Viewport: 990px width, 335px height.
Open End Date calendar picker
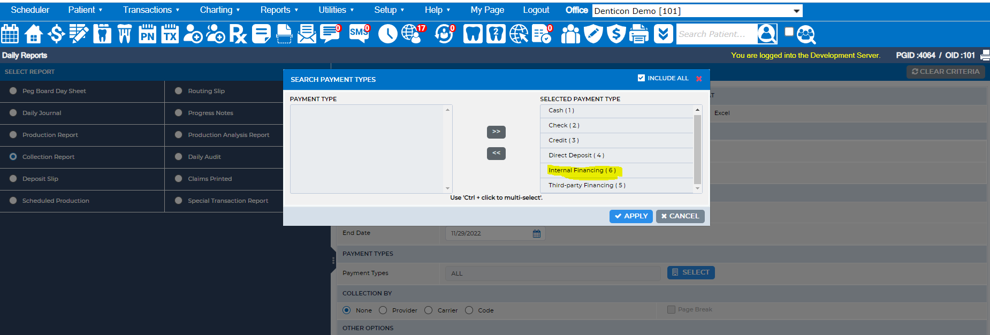(x=537, y=233)
